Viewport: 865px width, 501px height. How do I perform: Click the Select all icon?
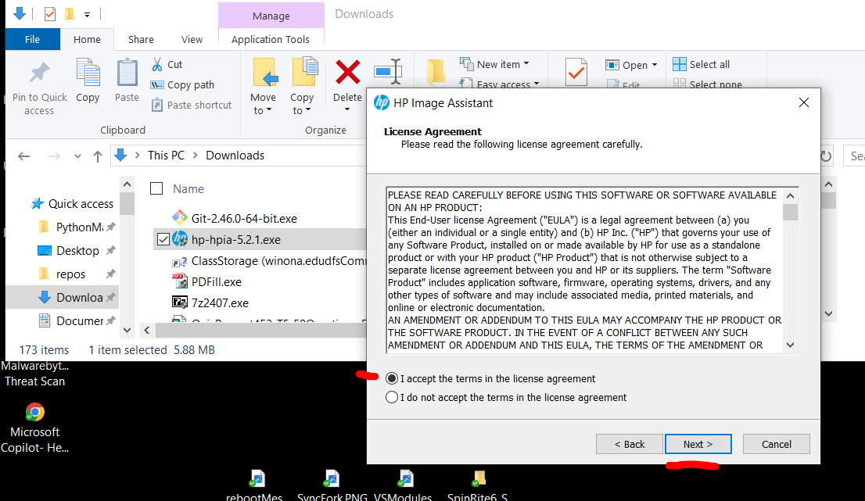point(680,65)
